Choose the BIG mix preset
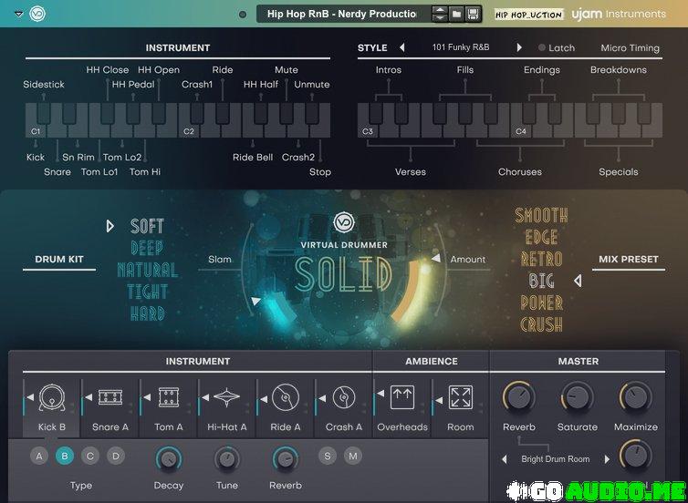Image resolution: width=688 pixels, height=503 pixels. (541, 281)
